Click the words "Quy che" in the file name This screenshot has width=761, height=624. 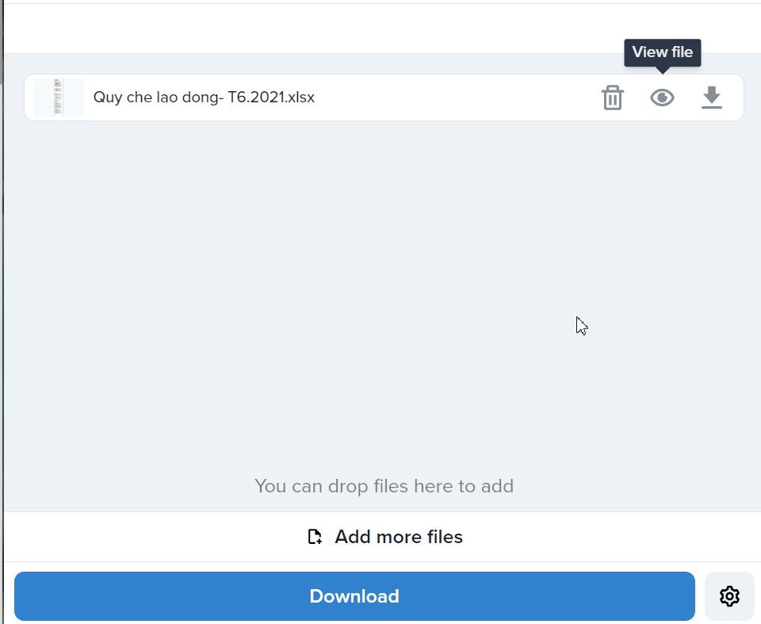point(123,98)
